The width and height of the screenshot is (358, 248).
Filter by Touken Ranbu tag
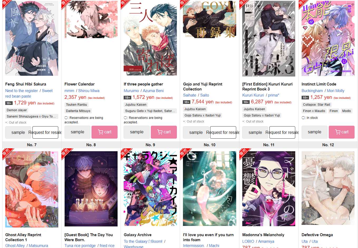76,105
